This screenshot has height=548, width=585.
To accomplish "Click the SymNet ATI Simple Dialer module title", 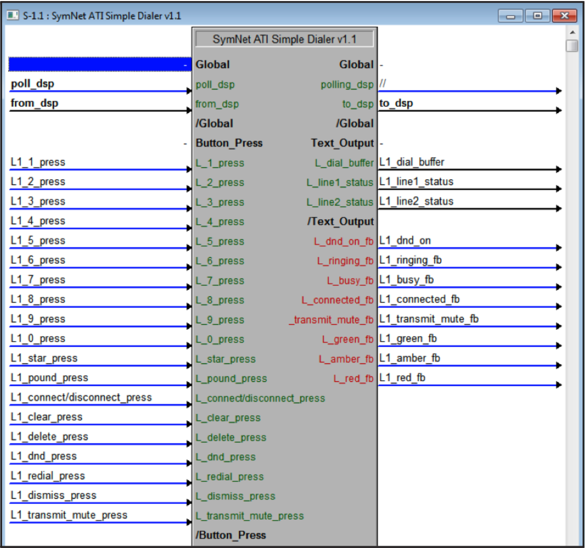I will coord(284,38).
